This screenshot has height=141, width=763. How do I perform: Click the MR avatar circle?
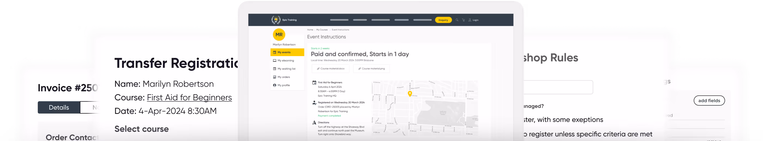tap(279, 34)
